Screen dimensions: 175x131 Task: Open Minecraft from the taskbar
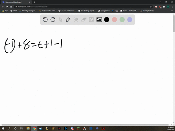tap(78, 128)
